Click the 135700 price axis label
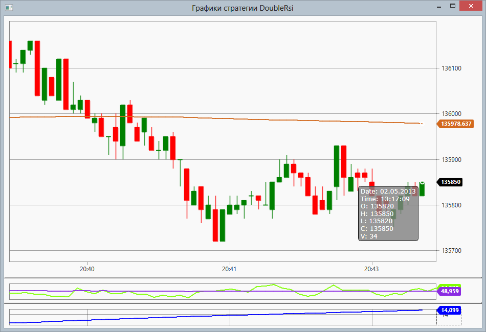 tap(451, 251)
